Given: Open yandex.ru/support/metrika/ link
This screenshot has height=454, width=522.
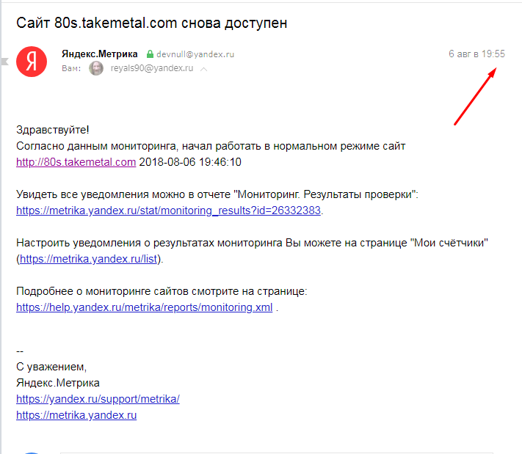Looking at the screenshot, I should (98, 399).
